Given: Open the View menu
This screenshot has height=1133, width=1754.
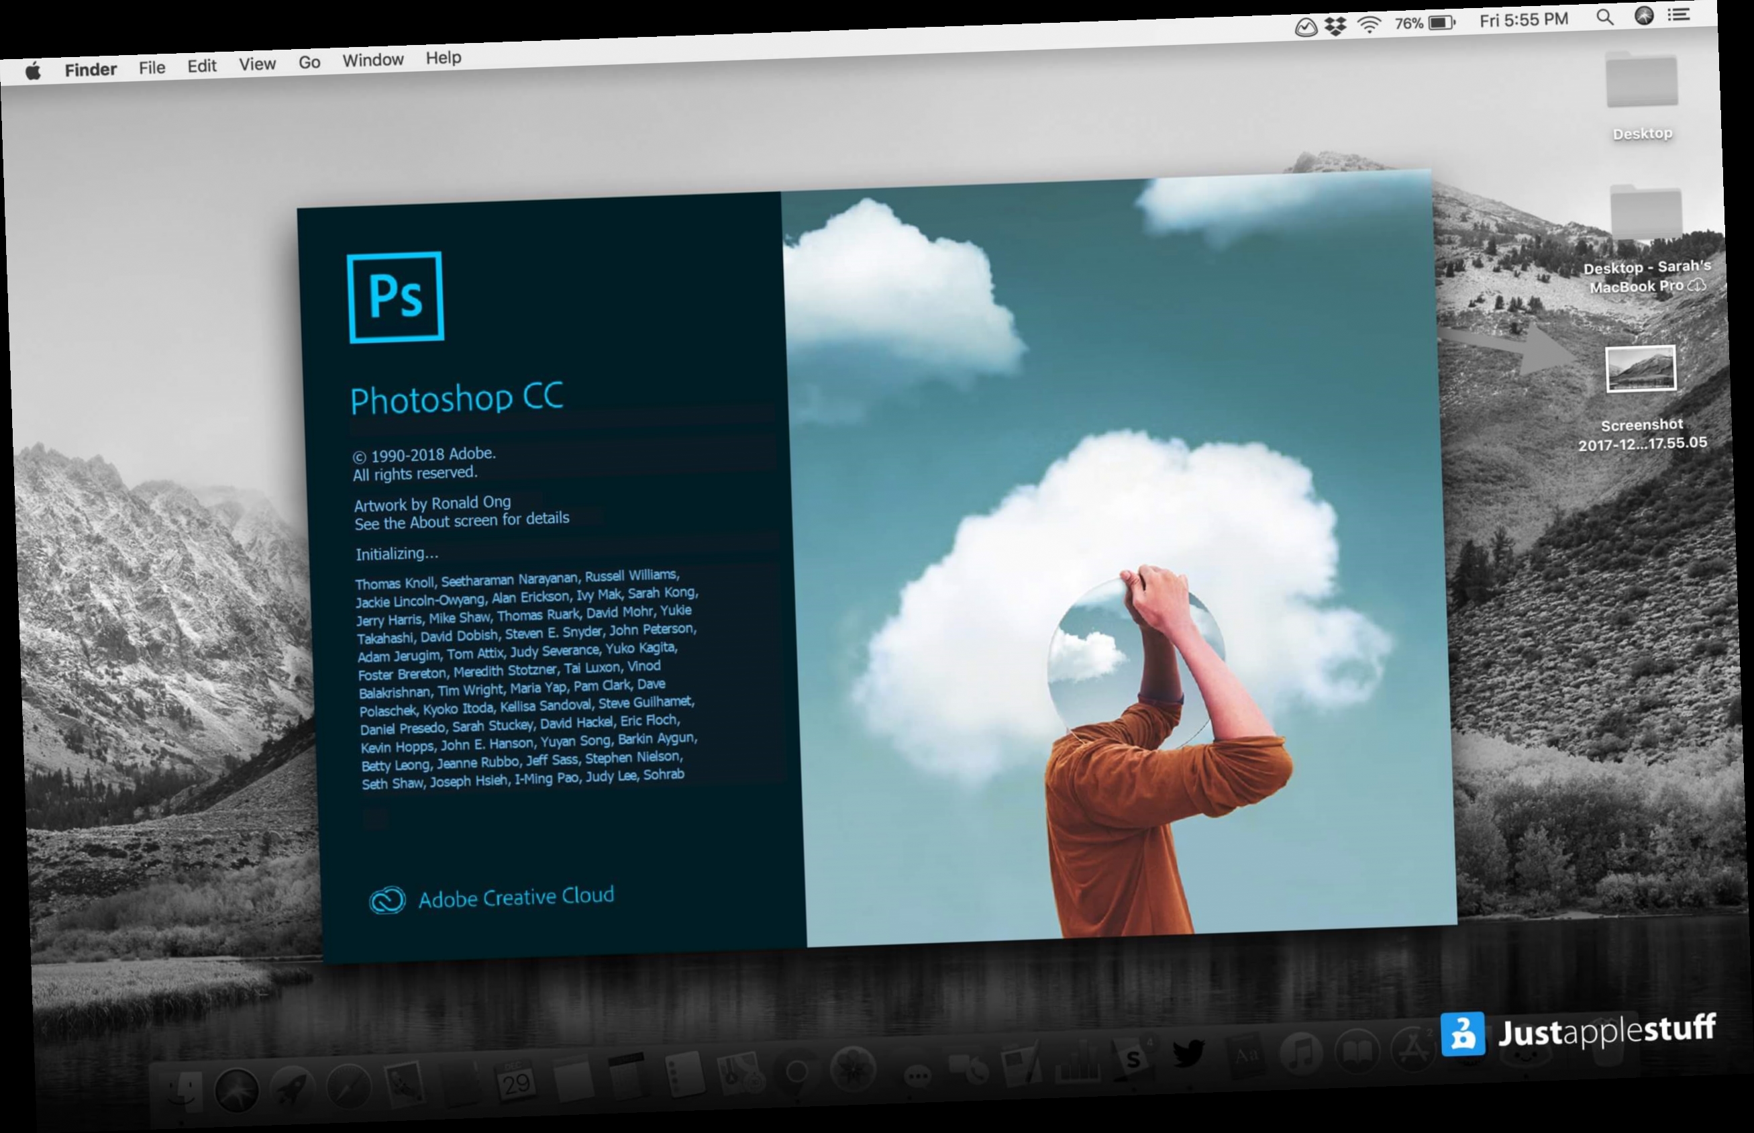Looking at the screenshot, I should pyautogui.click(x=258, y=64).
